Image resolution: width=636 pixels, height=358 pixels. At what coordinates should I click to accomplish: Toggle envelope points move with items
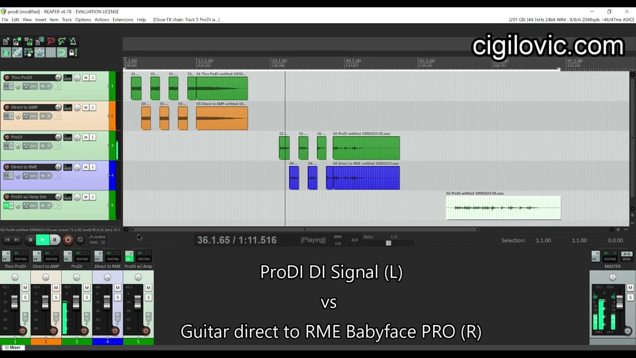point(40,52)
